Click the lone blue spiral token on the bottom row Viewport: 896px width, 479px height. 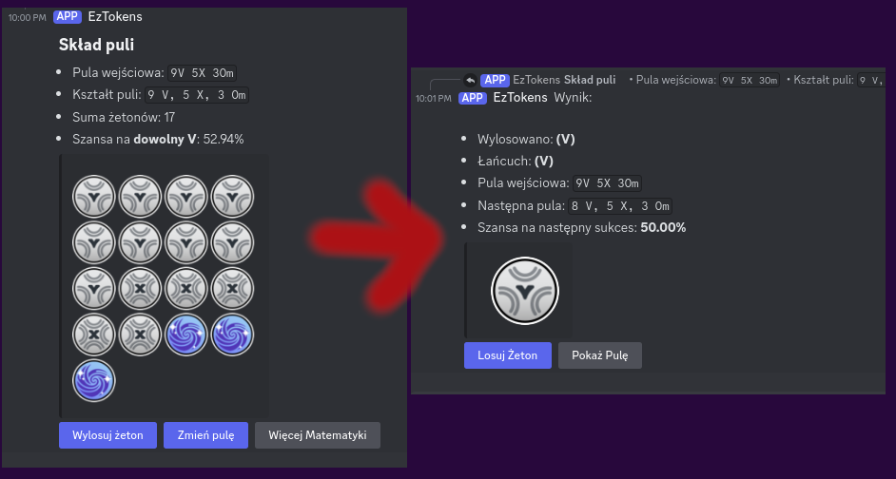pos(94,380)
